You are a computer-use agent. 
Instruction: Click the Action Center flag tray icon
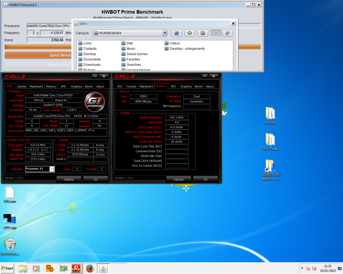point(314,268)
